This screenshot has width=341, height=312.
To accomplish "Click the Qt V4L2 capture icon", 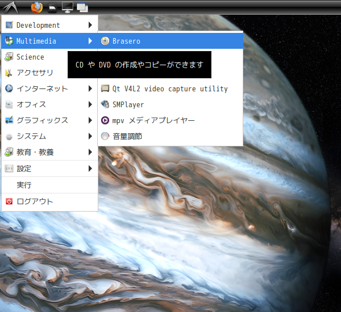I will point(105,88).
